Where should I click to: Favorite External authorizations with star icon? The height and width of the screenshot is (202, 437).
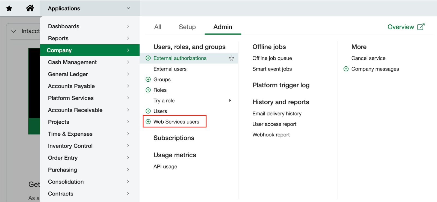point(231,58)
